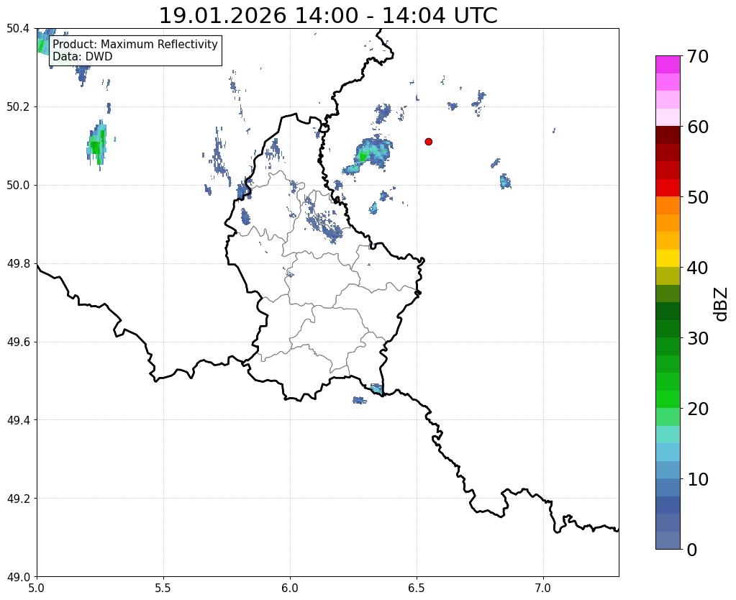The height and width of the screenshot is (600, 736).
Task: Click the "Data: DWD" label
Action: (83, 57)
